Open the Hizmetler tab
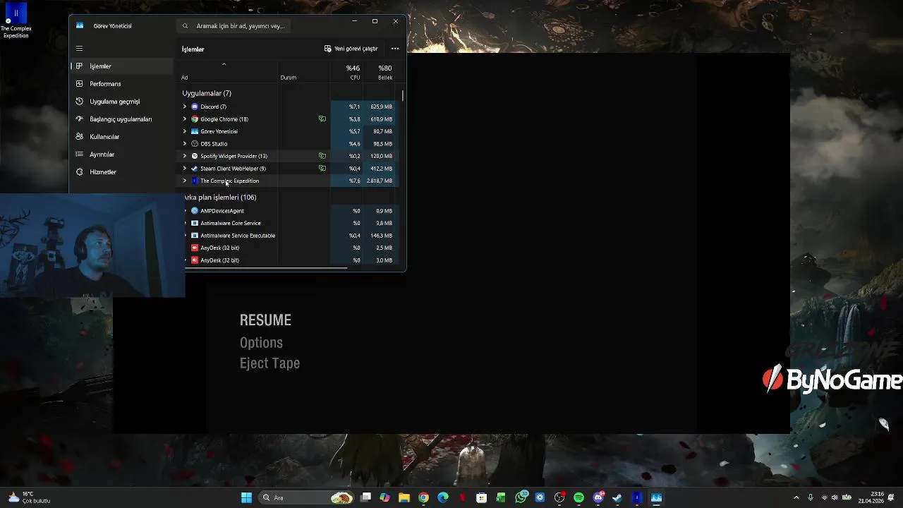The image size is (903, 508). tap(121, 172)
